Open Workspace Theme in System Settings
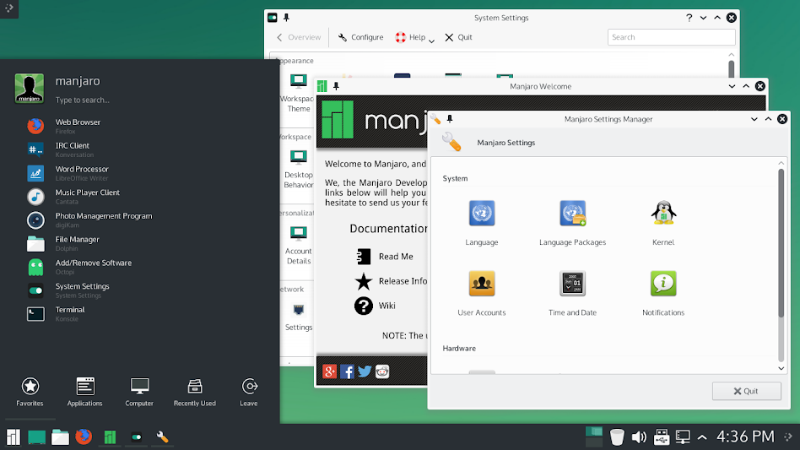This screenshot has height=450, width=800. click(299, 93)
